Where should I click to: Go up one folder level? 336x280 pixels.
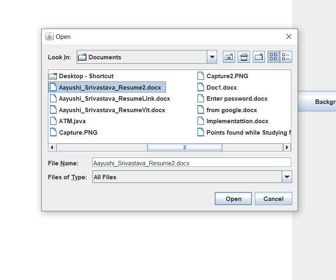pos(229,57)
